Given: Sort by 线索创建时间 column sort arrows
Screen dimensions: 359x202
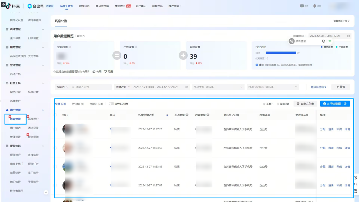Looking at the screenshot, I should 167,115.
